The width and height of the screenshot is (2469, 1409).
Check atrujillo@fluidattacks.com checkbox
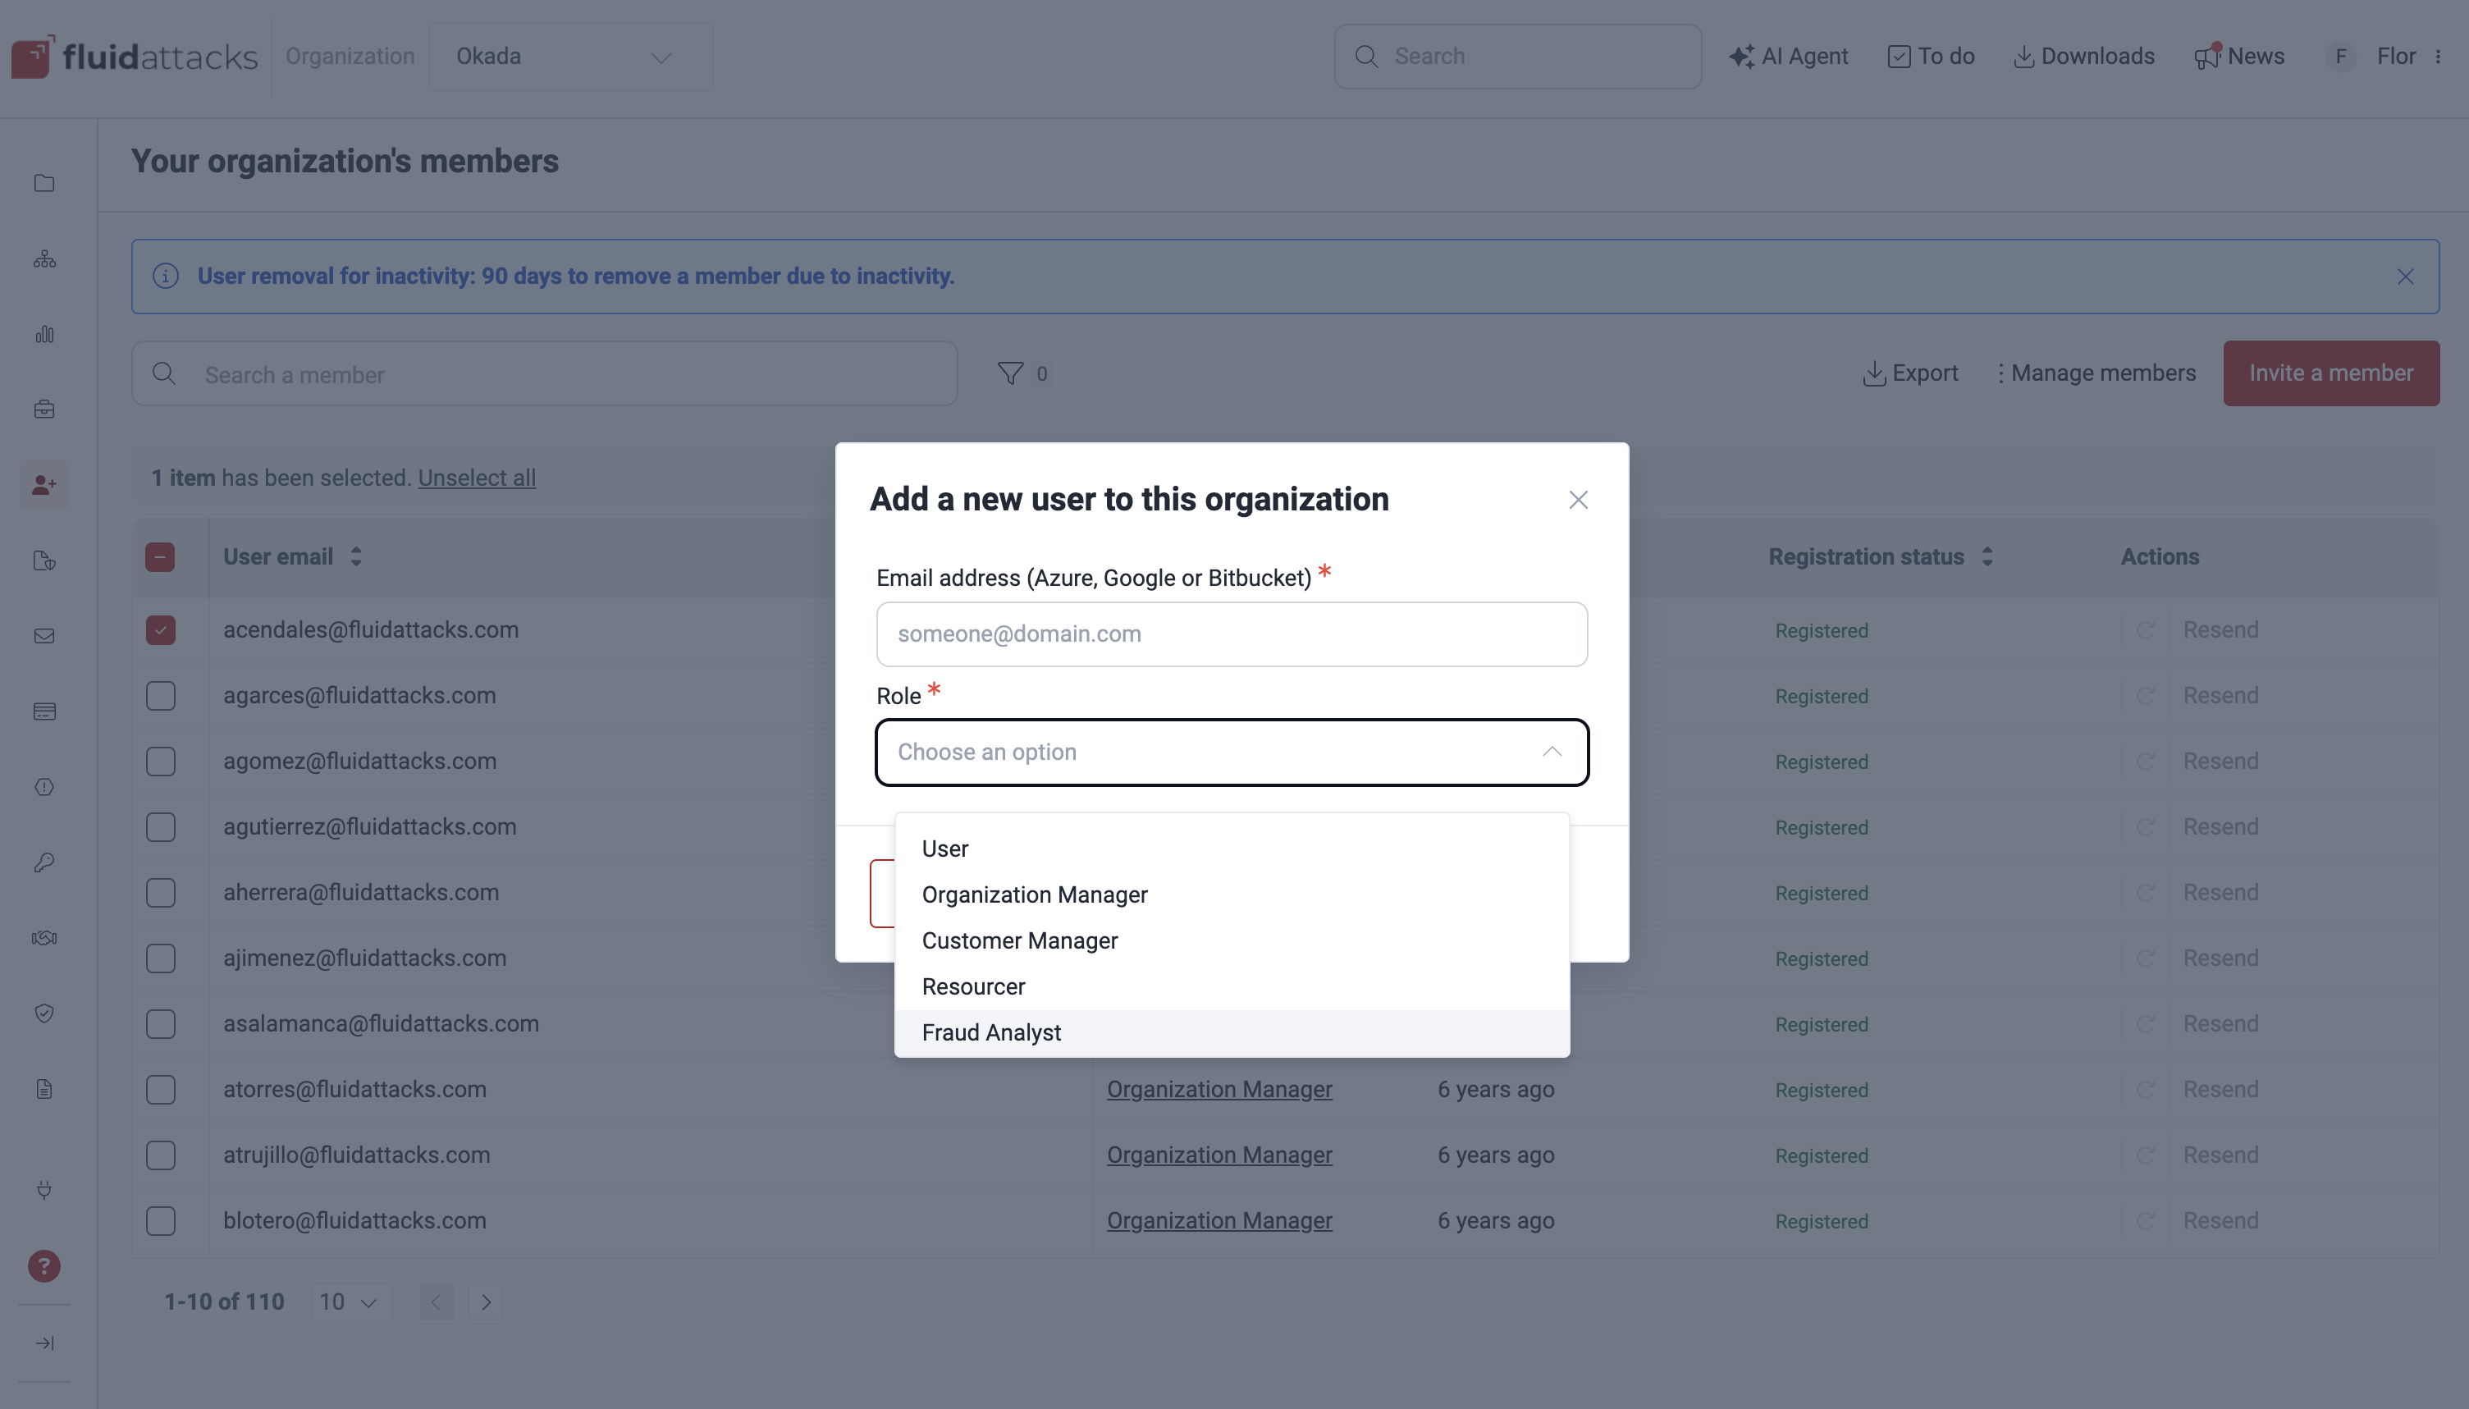tap(161, 1155)
